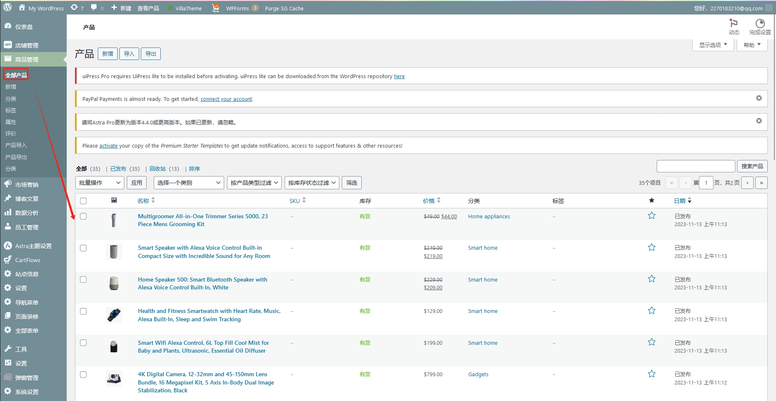Open 属性 submenu item
The image size is (776, 401).
pos(11,122)
